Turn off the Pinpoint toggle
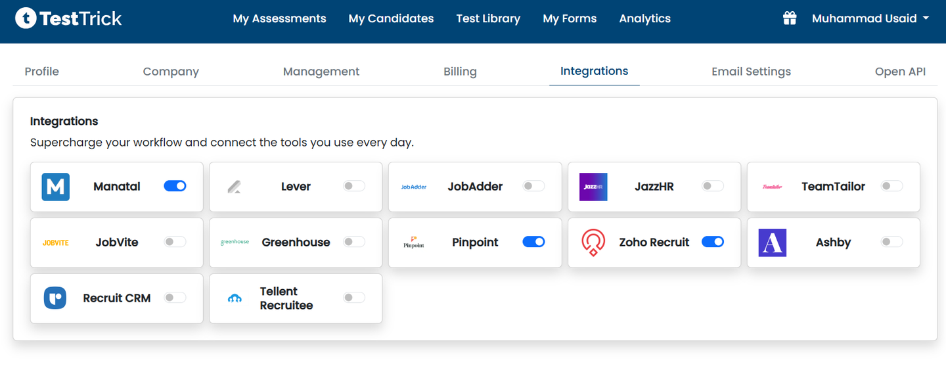946x370 pixels. coord(533,242)
